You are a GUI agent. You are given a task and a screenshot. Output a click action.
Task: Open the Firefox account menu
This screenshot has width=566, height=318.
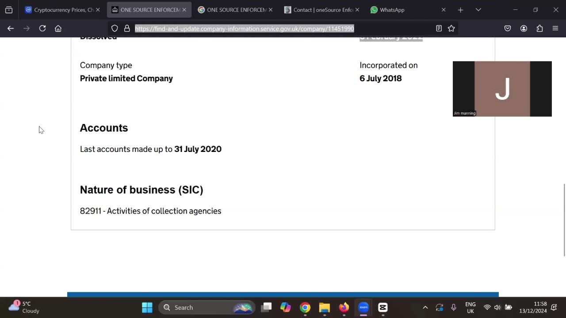524,28
